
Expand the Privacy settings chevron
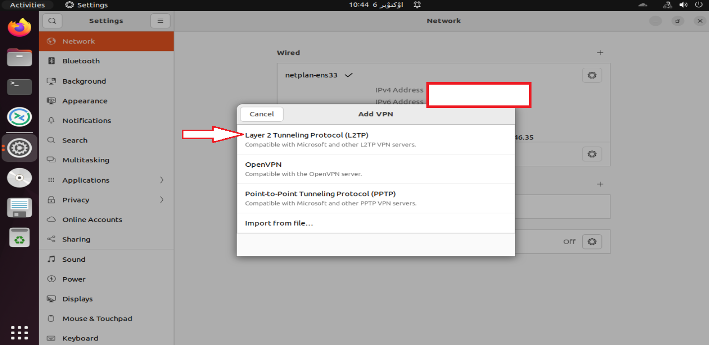162,200
